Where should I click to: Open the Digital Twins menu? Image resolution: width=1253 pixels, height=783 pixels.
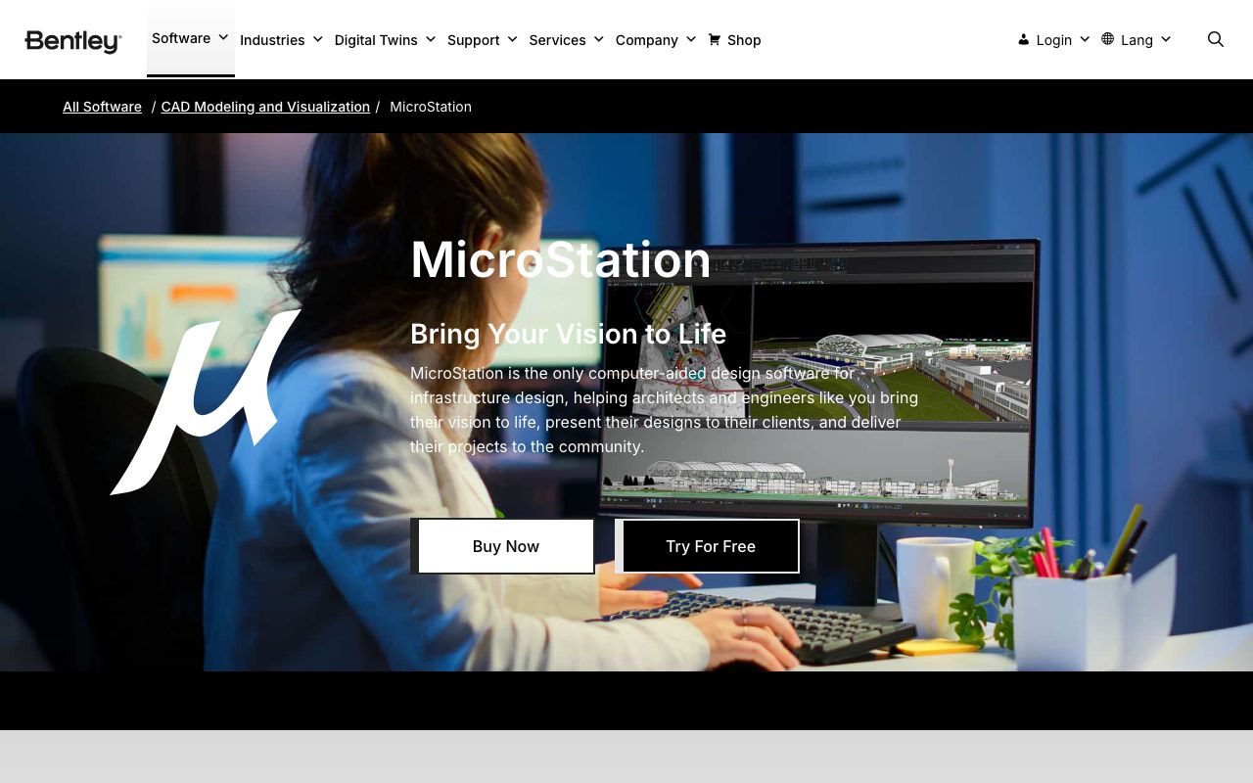[376, 40]
